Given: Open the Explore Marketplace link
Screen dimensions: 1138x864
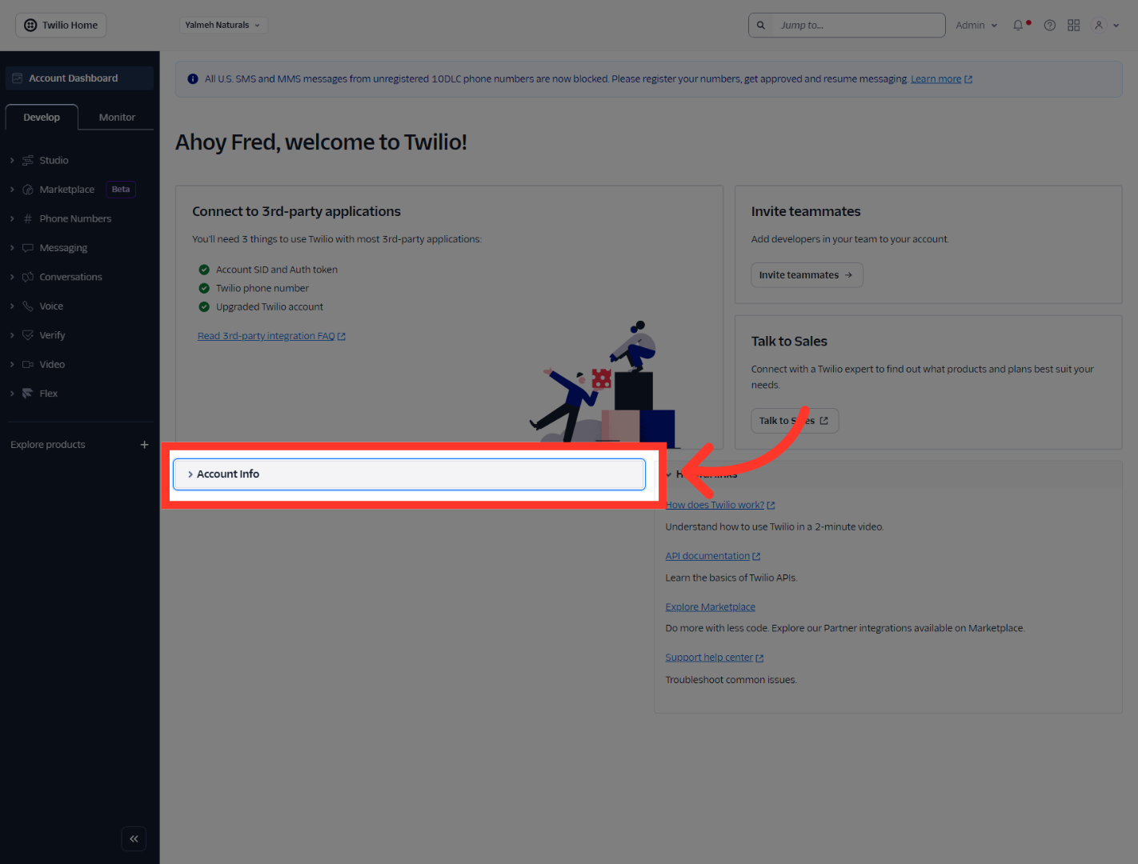Looking at the screenshot, I should pyautogui.click(x=710, y=607).
